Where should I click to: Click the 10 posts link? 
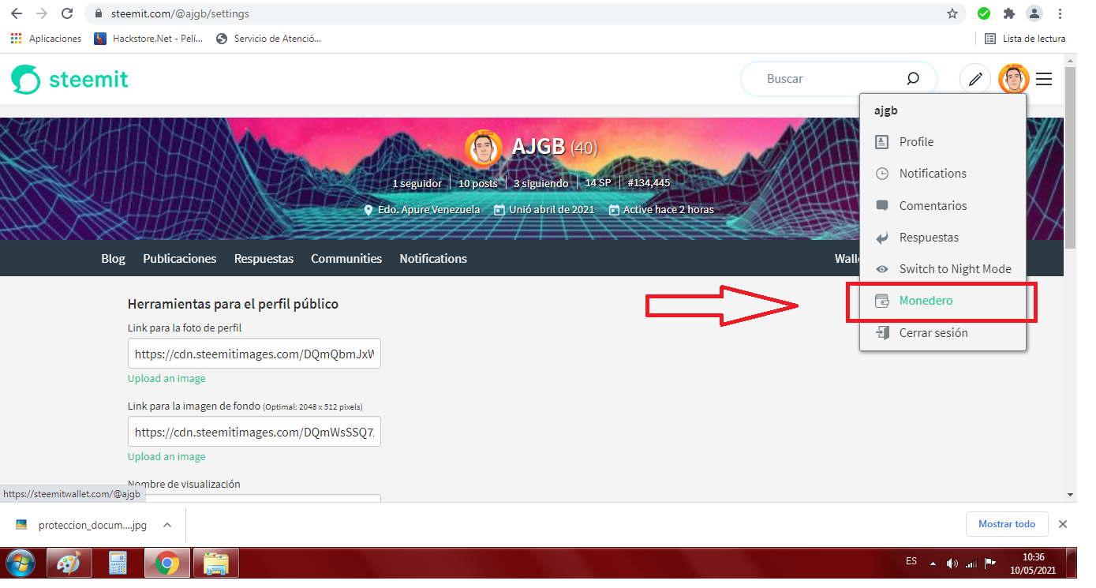pos(478,183)
